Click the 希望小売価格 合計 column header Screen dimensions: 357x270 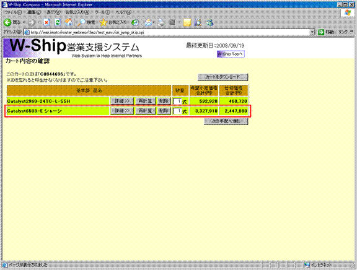(204, 90)
